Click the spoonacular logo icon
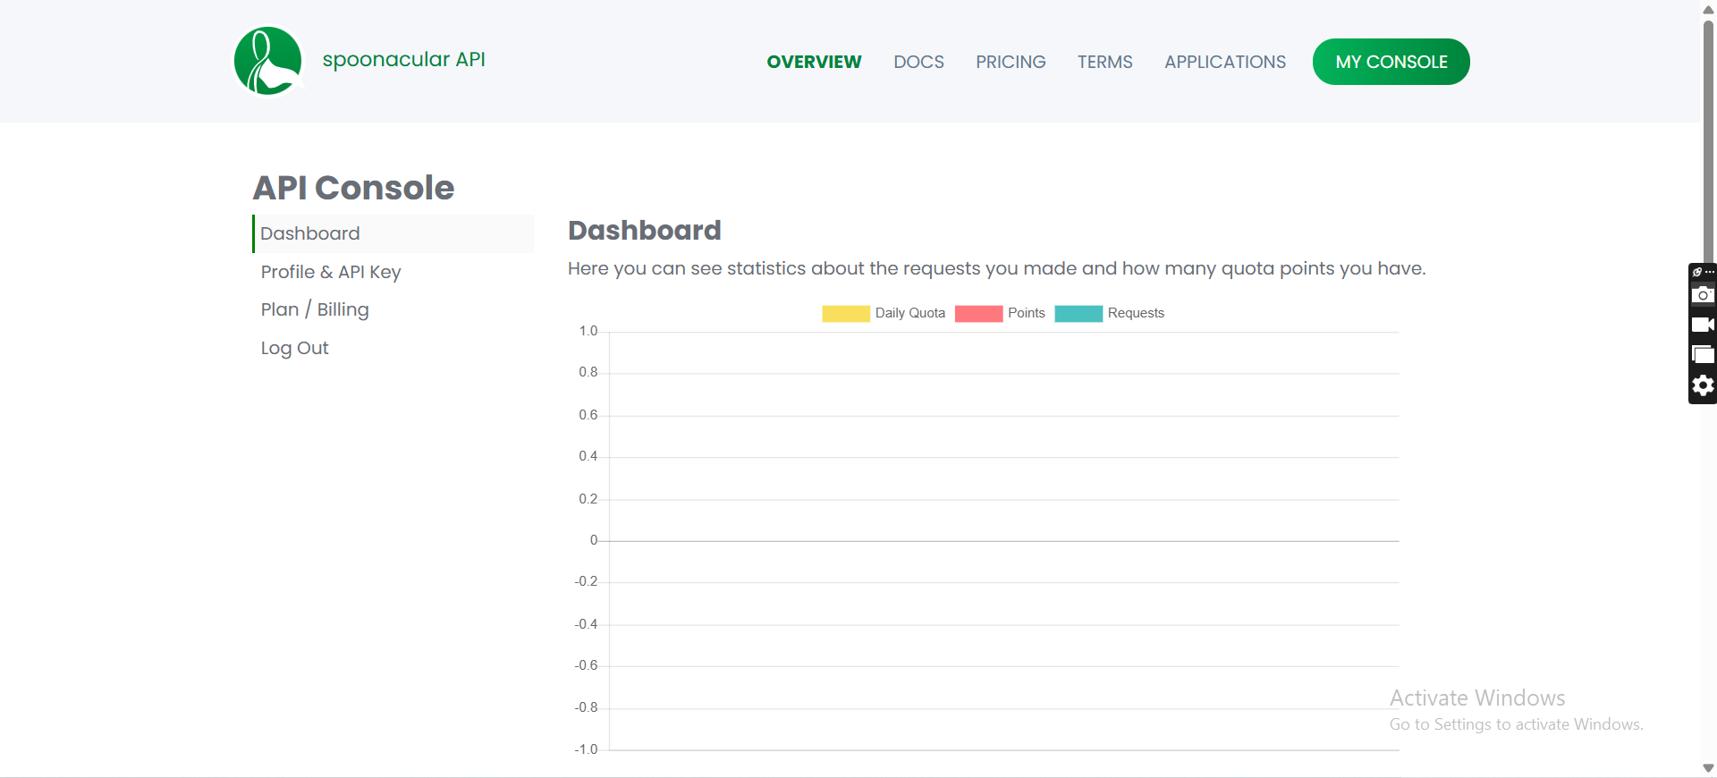Image resolution: width=1717 pixels, height=778 pixels. tap(268, 61)
